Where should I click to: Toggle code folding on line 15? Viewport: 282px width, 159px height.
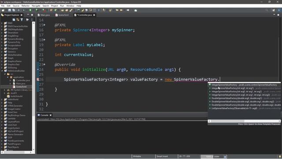(45, 25)
